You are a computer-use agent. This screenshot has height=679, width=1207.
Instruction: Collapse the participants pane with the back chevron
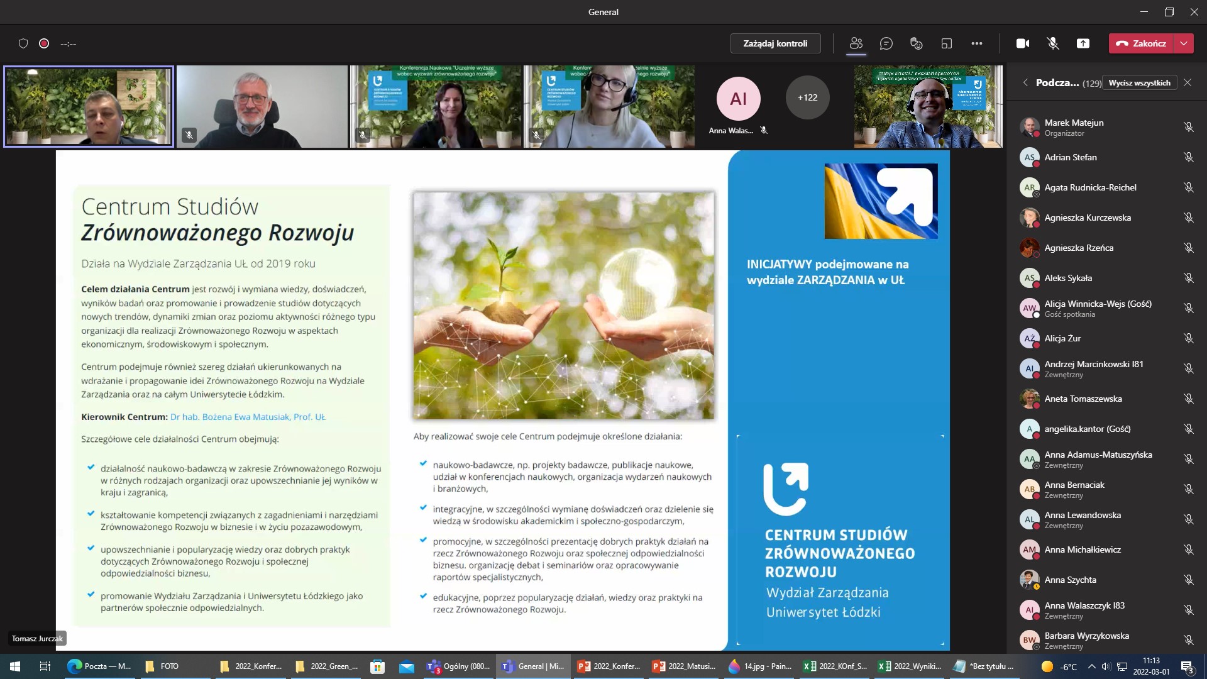[x=1025, y=82]
